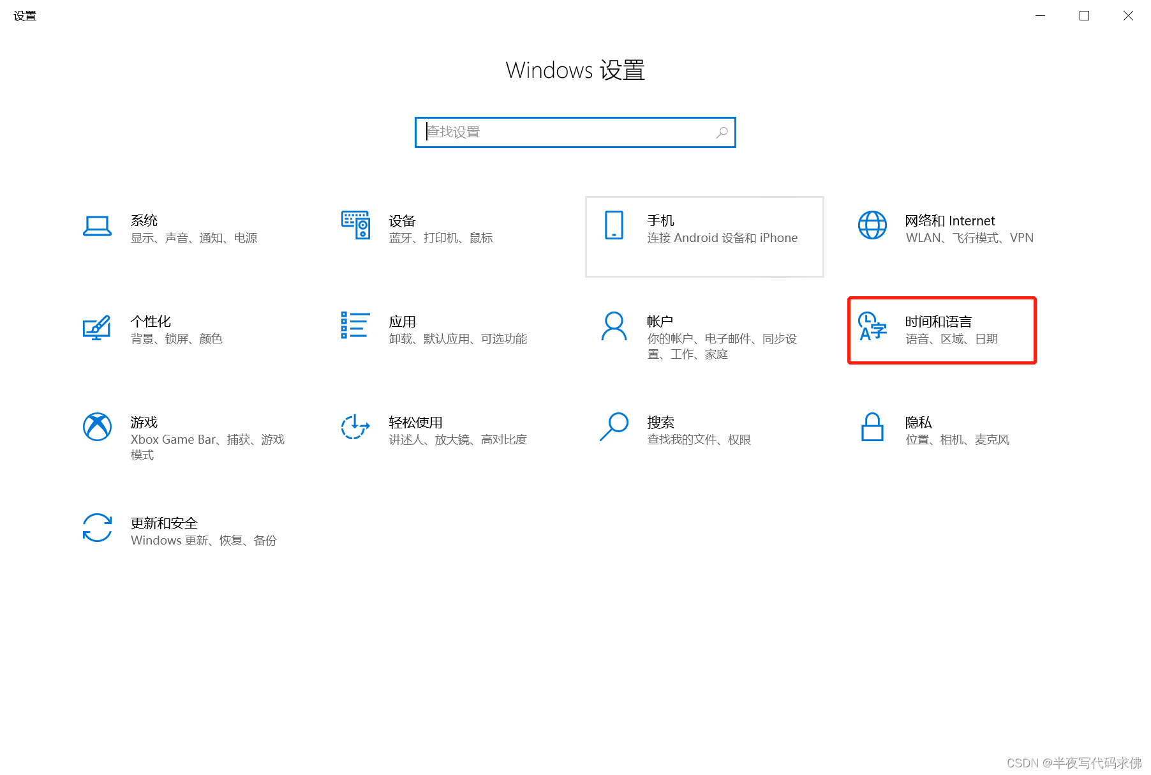Click the minimize button of the Settings window
This screenshot has height=775, width=1151.
[1039, 15]
